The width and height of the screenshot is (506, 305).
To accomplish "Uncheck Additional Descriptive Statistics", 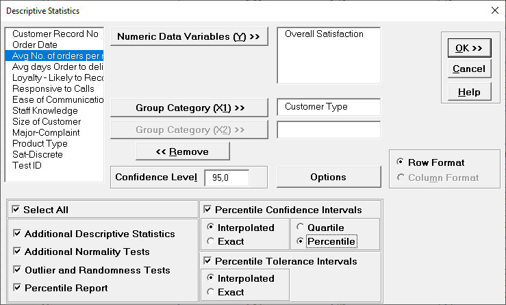I will (x=16, y=234).
